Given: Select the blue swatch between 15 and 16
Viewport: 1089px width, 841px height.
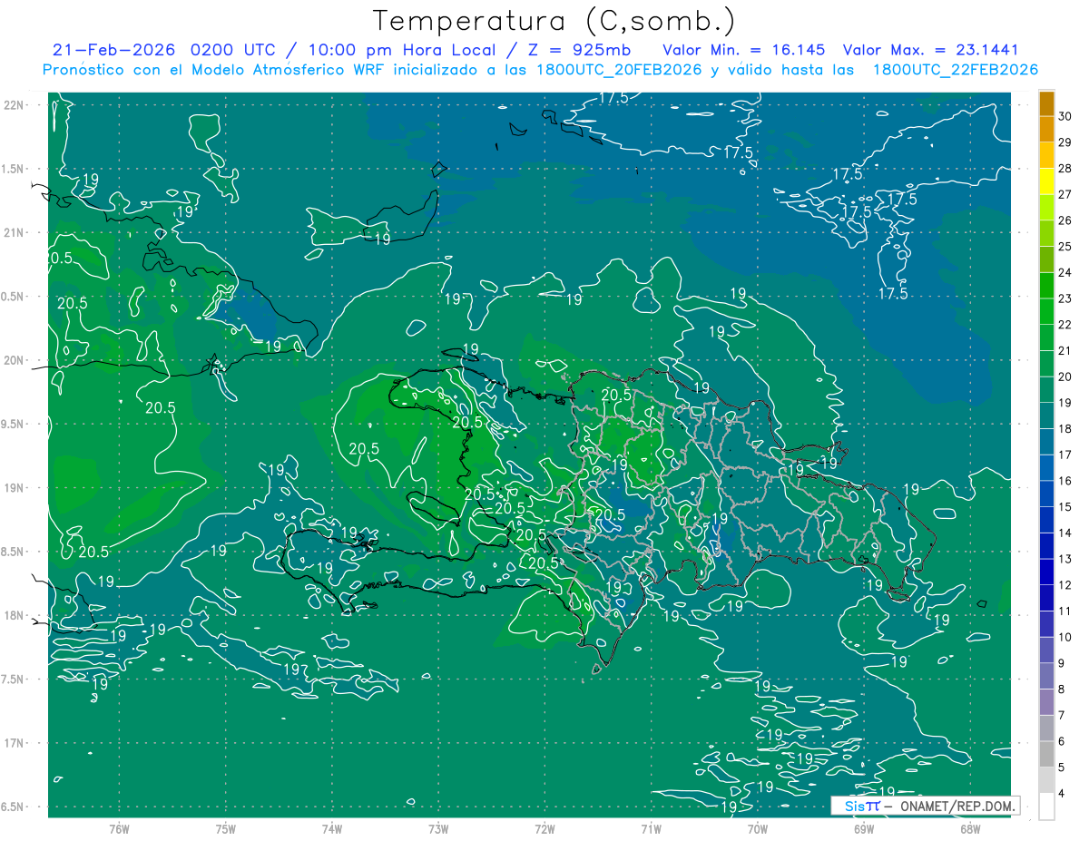Looking at the screenshot, I should 1046,494.
